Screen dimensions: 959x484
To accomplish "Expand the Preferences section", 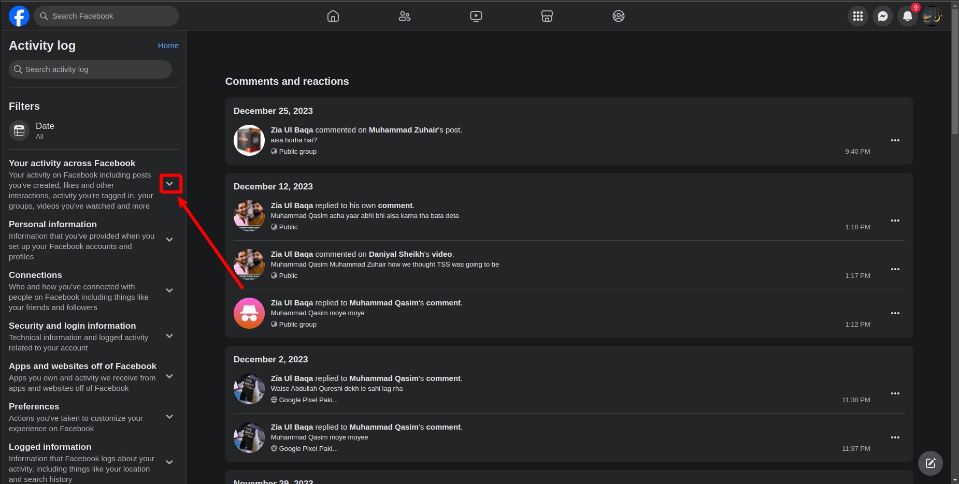I will 169,417.
